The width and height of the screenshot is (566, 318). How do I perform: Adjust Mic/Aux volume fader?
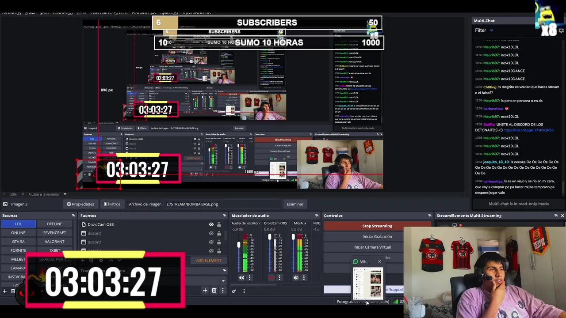click(x=293, y=238)
